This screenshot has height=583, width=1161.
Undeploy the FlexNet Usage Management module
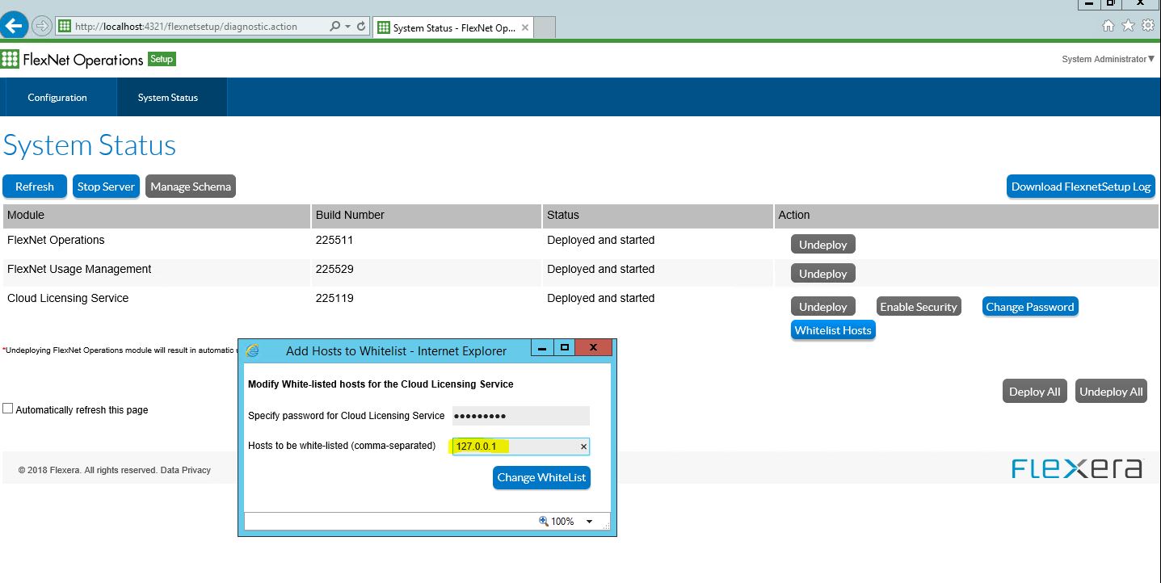point(822,274)
